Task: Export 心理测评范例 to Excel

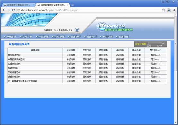Action: (x=156, y=64)
